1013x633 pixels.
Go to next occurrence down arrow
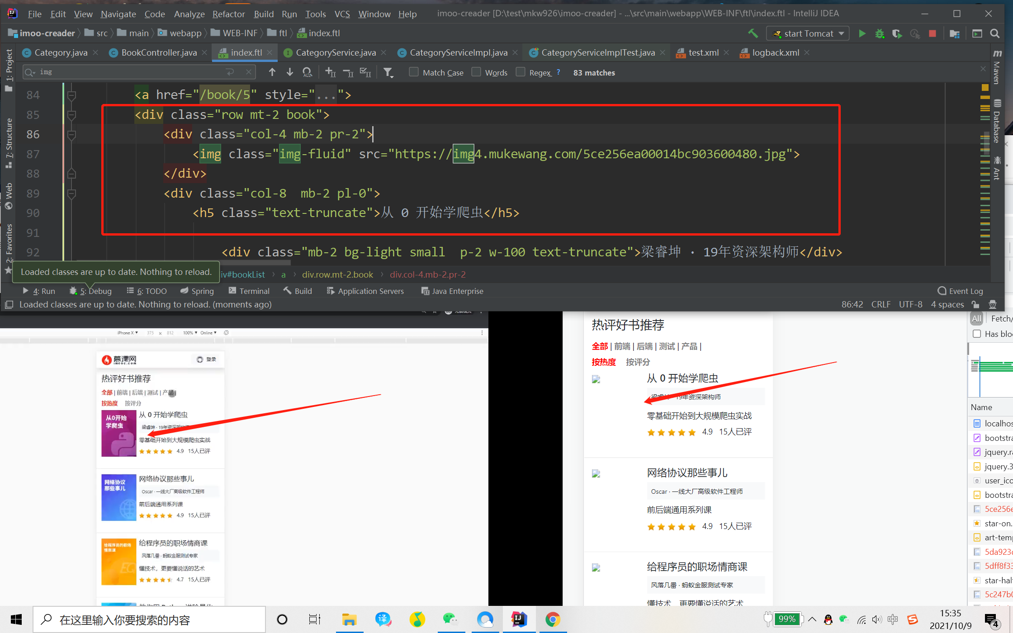(x=289, y=72)
